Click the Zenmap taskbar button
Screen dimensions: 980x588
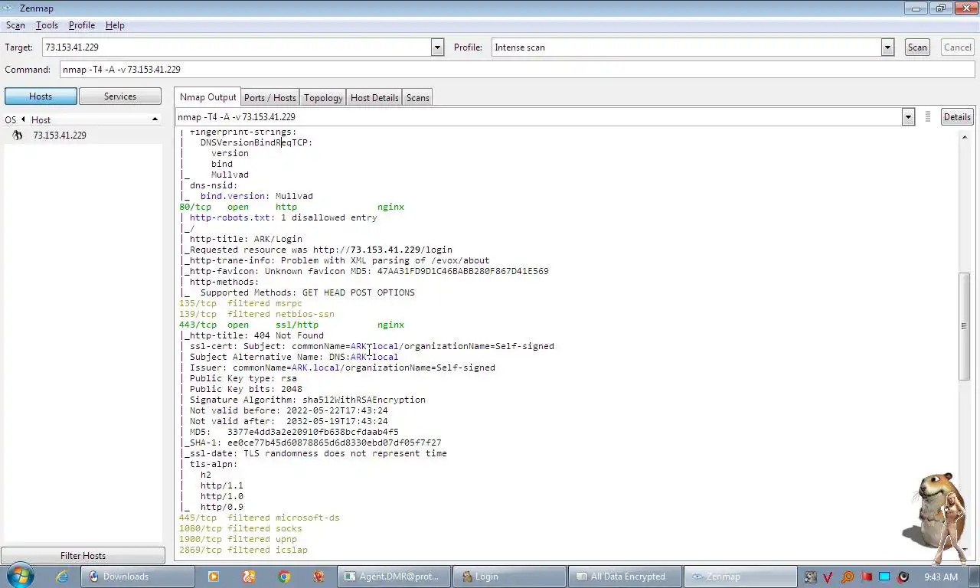point(740,577)
